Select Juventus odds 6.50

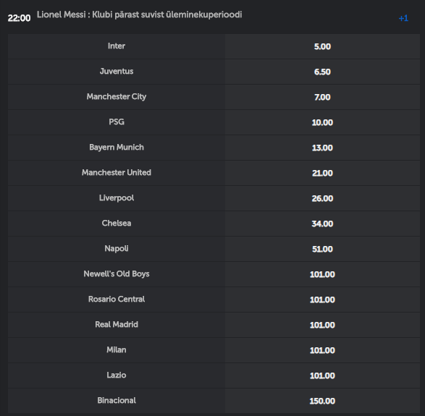point(322,72)
